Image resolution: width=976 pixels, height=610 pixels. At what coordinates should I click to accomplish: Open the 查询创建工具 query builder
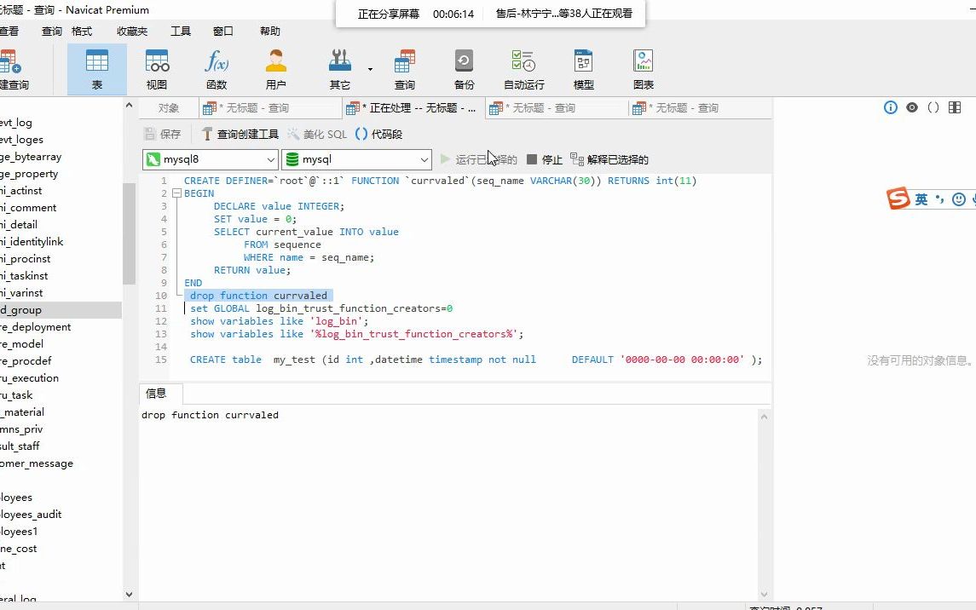(x=239, y=134)
